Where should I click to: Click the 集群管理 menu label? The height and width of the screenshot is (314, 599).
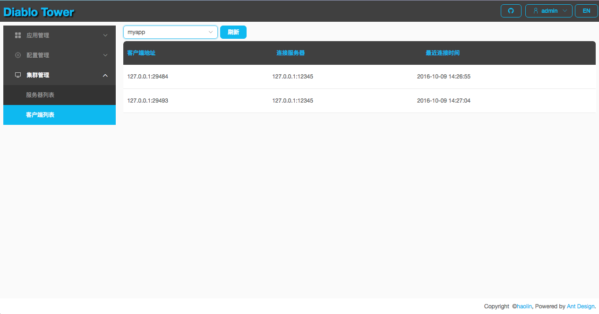tap(38, 75)
